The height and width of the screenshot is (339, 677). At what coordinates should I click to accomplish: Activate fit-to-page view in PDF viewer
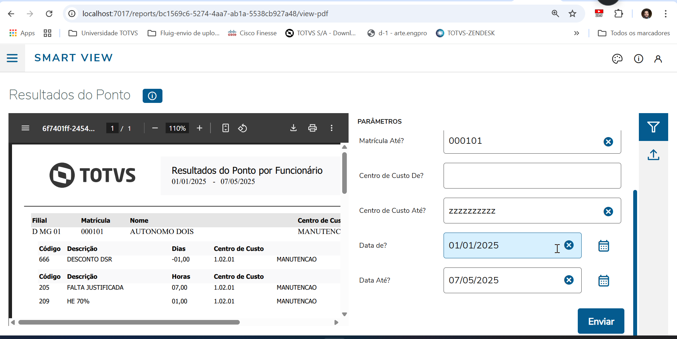pos(225,128)
